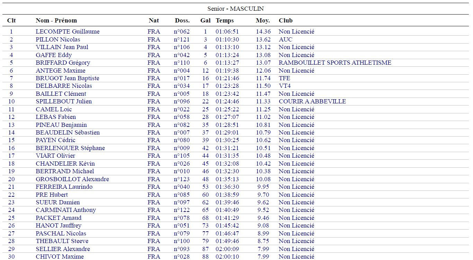The width and height of the screenshot is (473, 260).
Task: Select the name BRIFFARD Grégory
Action: [63, 63]
